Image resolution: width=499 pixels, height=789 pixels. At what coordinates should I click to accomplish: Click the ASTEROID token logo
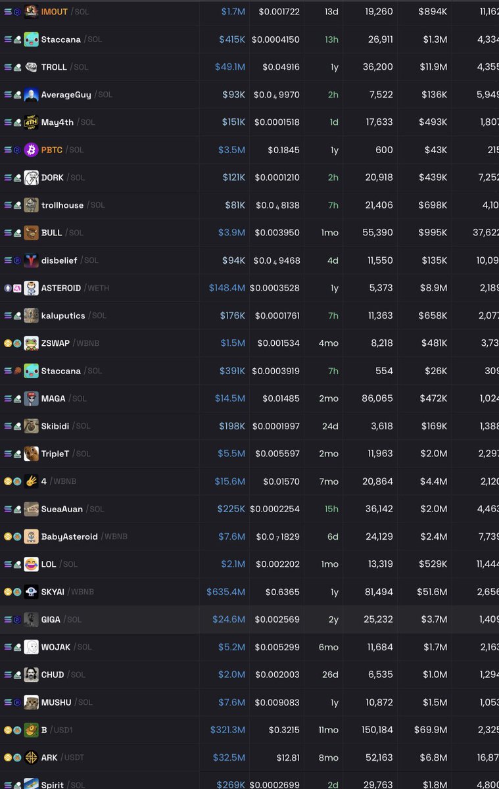pos(31,288)
